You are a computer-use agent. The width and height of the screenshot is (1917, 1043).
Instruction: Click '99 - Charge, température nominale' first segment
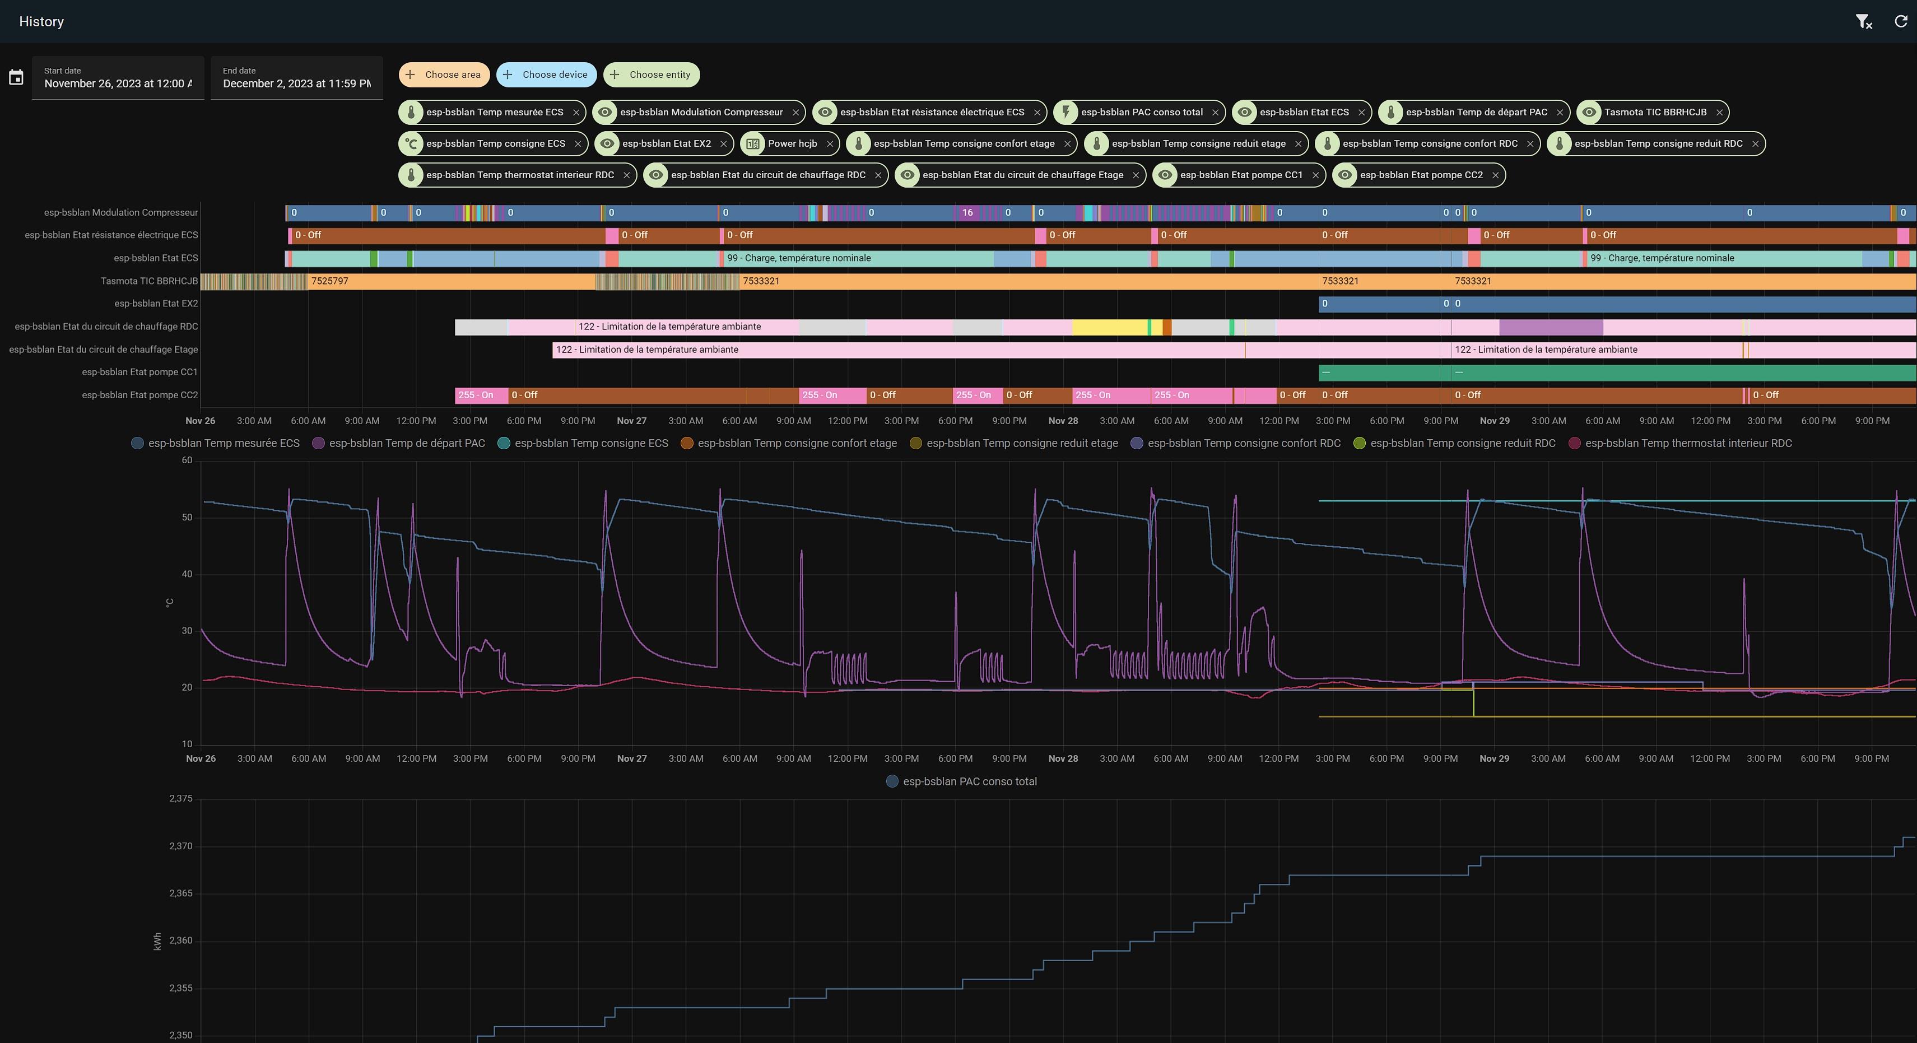click(859, 259)
